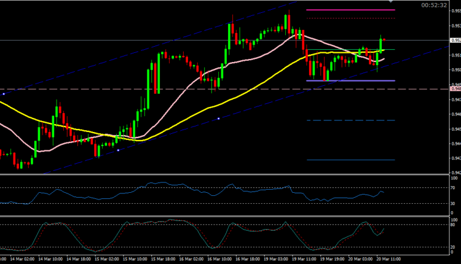The height and width of the screenshot is (264, 461).
Task: Click the long pink dashed horizontal level line
Action: [184, 89]
